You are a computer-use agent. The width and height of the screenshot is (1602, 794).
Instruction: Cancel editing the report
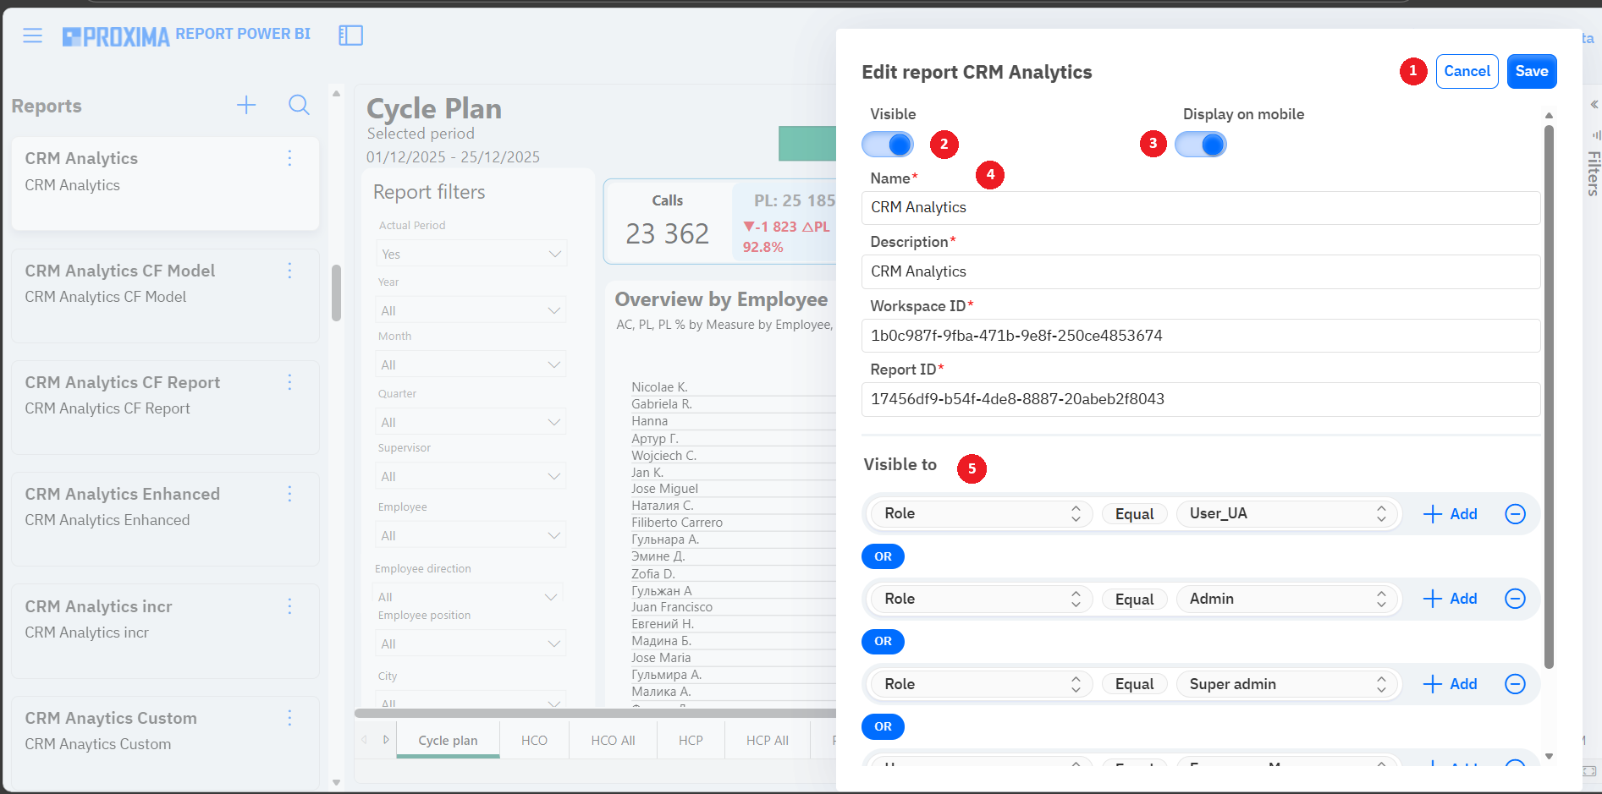tap(1467, 72)
